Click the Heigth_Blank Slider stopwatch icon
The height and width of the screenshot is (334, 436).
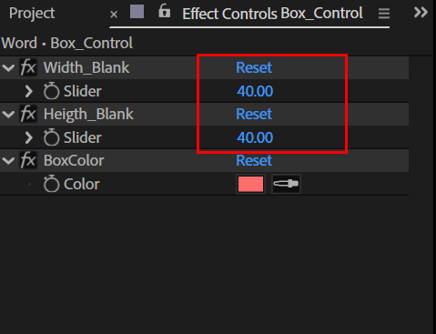tap(51, 137)
